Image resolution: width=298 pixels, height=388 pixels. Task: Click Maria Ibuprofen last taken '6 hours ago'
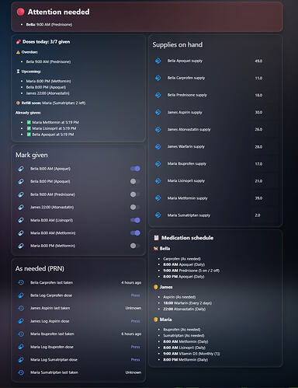coord(131,334)
